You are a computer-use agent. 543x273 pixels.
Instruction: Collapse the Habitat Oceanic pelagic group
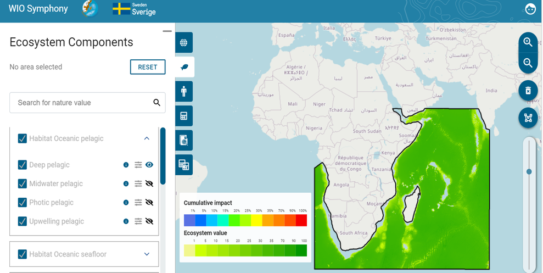coord(147,138)
